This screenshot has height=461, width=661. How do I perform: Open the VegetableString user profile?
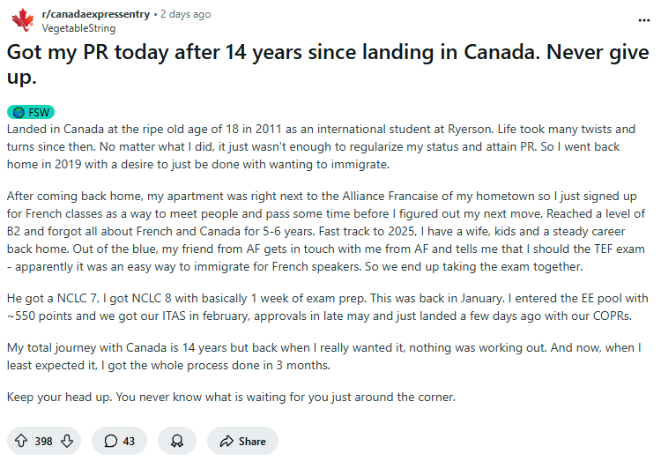[x=78, y=28]
